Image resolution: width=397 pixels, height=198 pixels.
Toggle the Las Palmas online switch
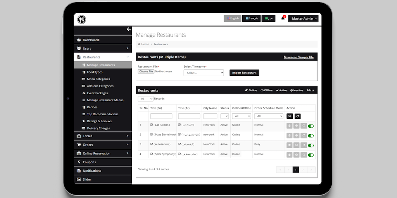pyautogui.click(x=311, y=126)
